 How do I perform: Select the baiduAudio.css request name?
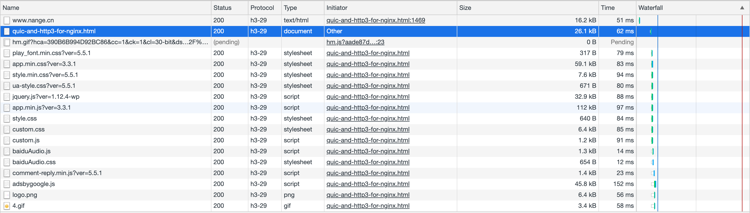pyautogui.click(x=34, y=162)
